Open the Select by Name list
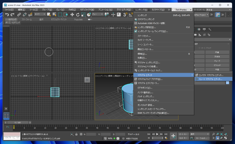 pyautogui.click(x=54, y=15)
